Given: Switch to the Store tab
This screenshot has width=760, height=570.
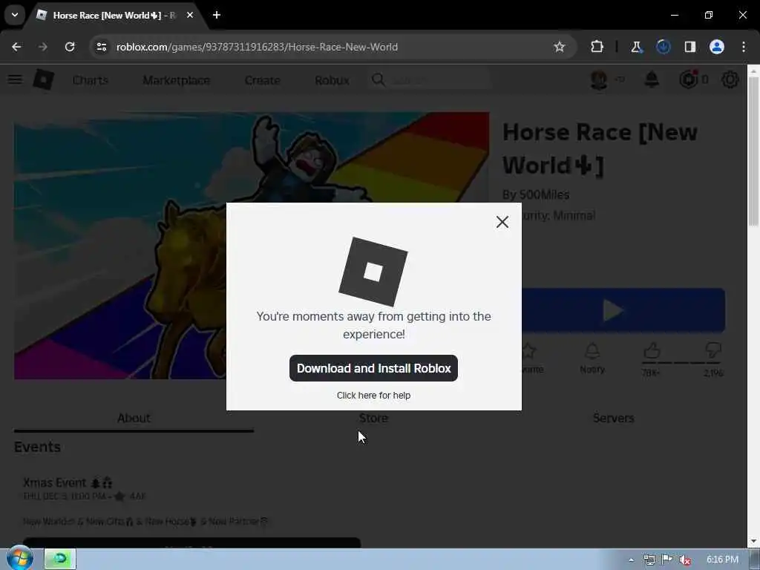Looking at the screenshot, I should [x=373, y=418].
